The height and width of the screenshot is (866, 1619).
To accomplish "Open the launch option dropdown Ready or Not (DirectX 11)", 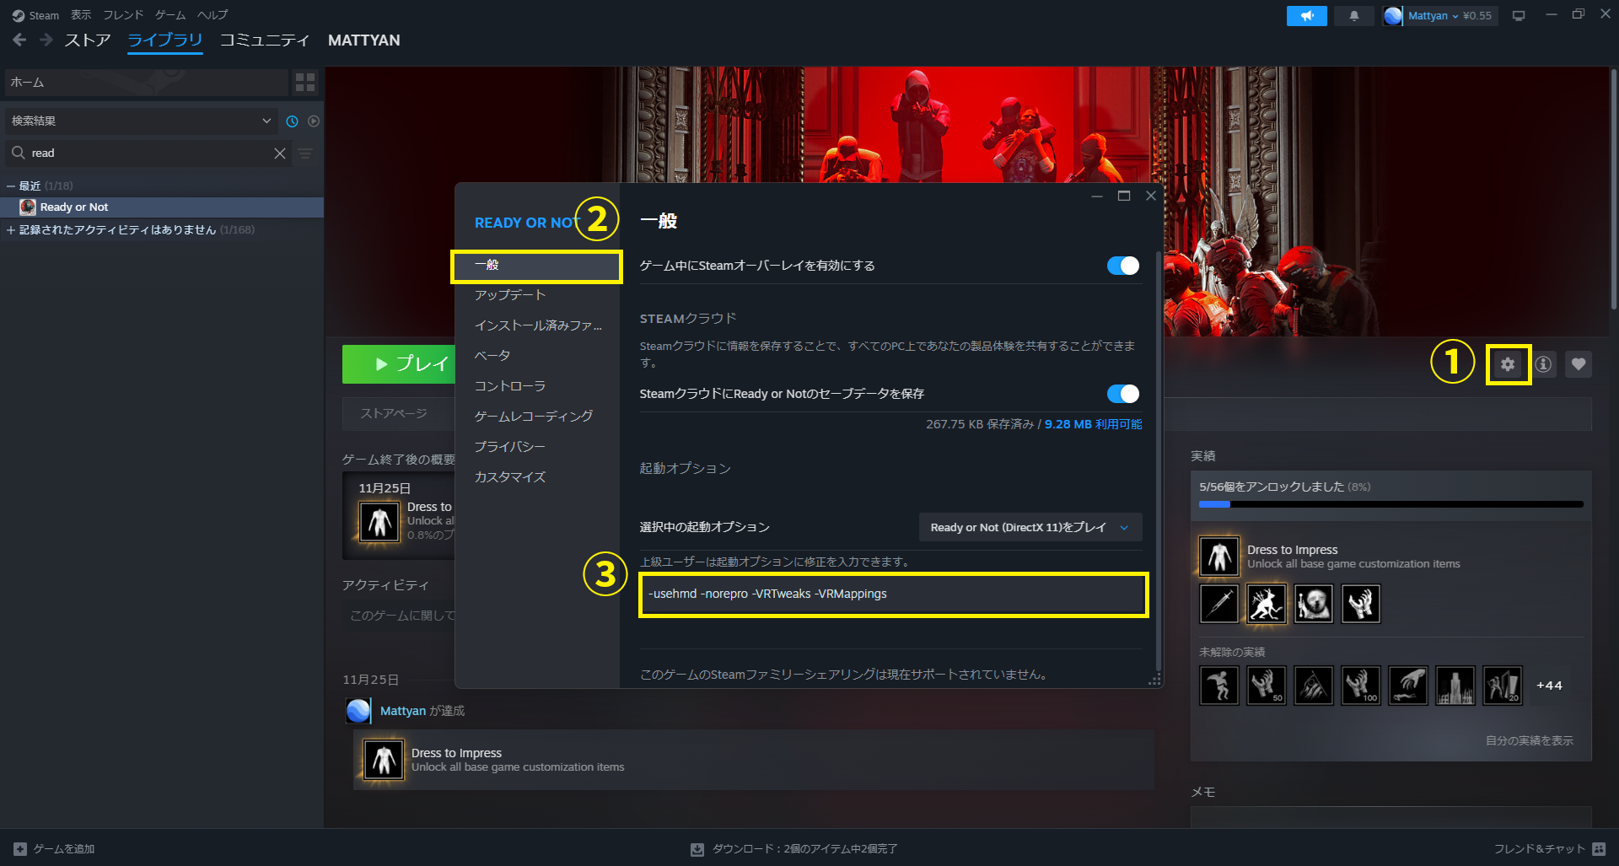I will pyautogui.click(x=1030, y=527).
